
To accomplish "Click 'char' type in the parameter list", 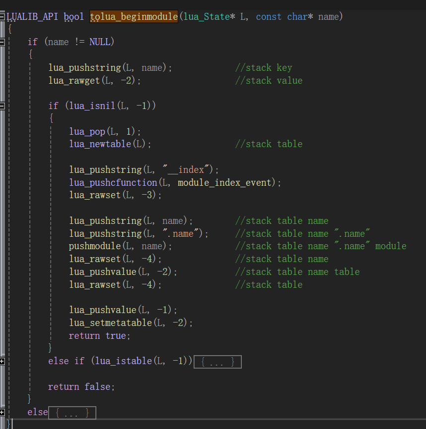I will pyautogui.click(x=297, y=17).
